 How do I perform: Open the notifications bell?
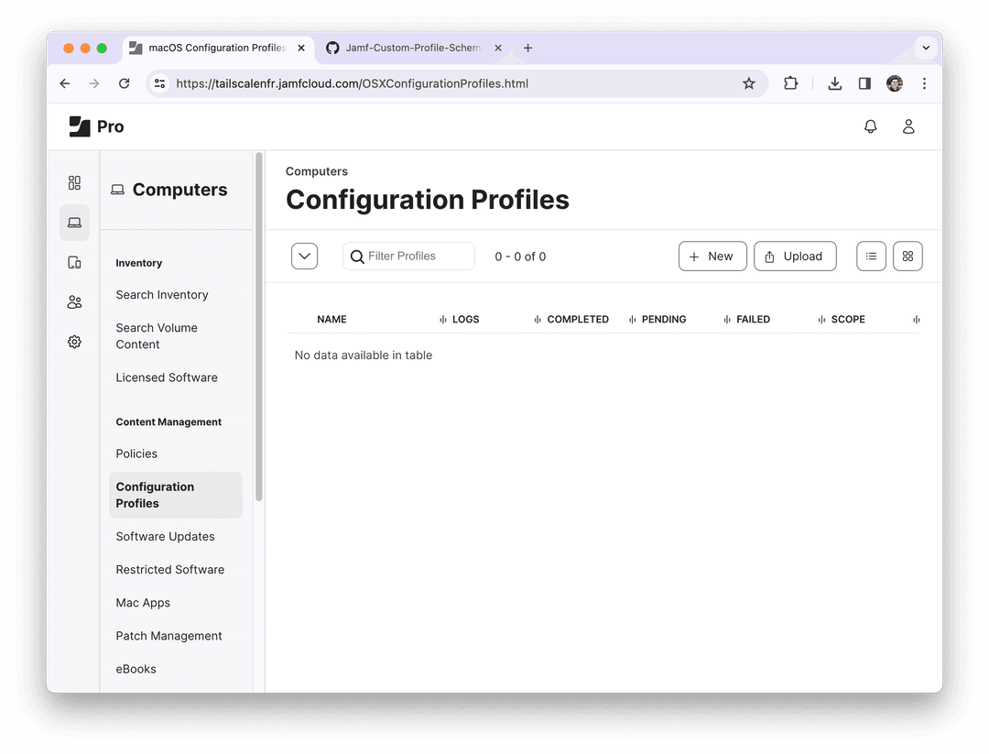pos(870,126)
